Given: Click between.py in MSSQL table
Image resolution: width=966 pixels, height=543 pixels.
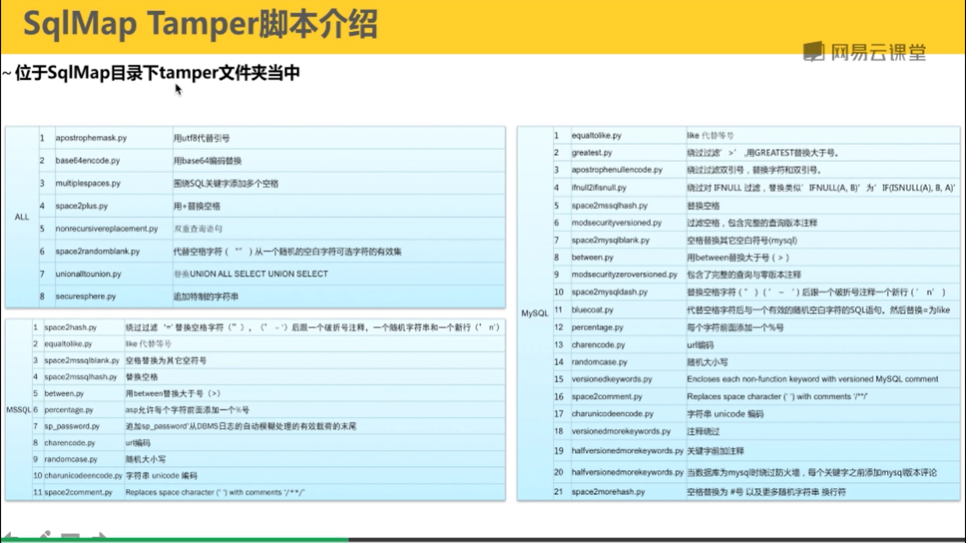Looking at the screenshot, I should 64,393.
